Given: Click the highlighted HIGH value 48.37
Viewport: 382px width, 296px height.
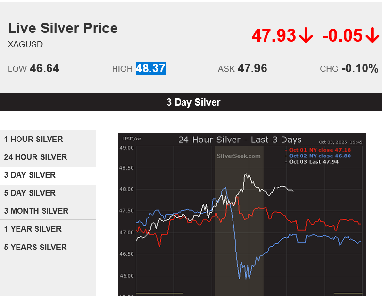Looking at the screenshot, I should pyautogui.click(x=150, y=68).
